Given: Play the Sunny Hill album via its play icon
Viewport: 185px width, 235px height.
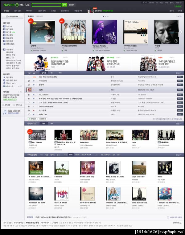Looking at the screenshot, I should (83, 41).
